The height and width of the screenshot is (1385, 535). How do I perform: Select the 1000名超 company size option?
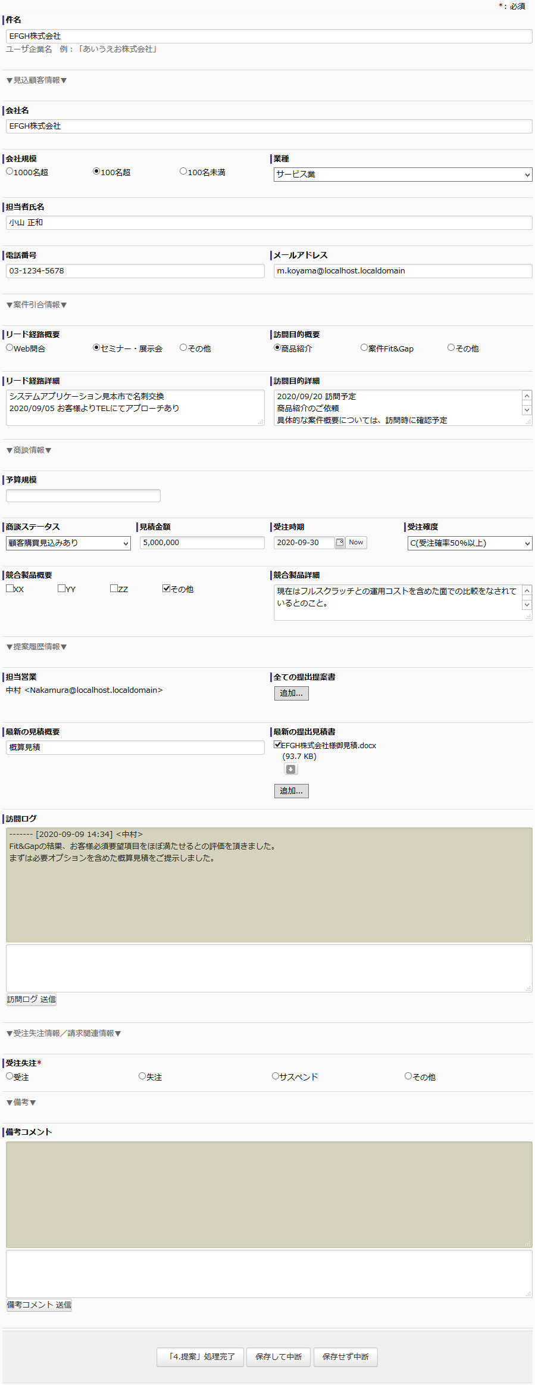[10, 172]
